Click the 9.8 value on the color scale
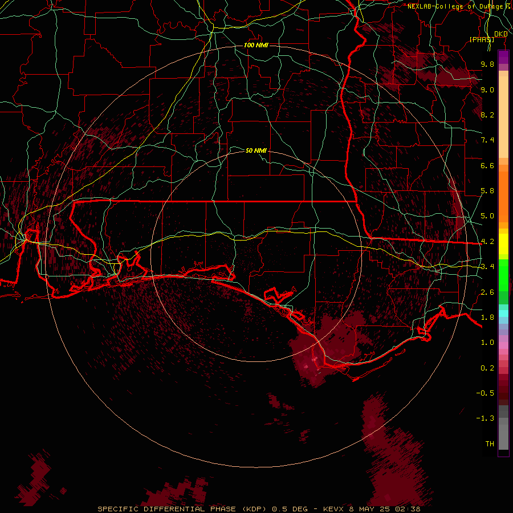Screen dimensions: 513x513 (x=487, y=64)
